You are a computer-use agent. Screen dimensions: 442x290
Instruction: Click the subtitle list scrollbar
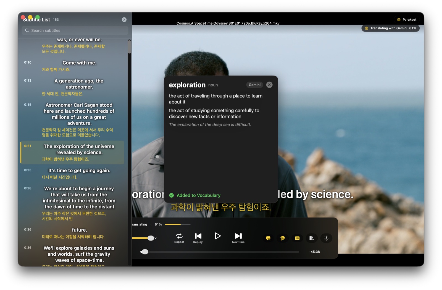[129, 47]
